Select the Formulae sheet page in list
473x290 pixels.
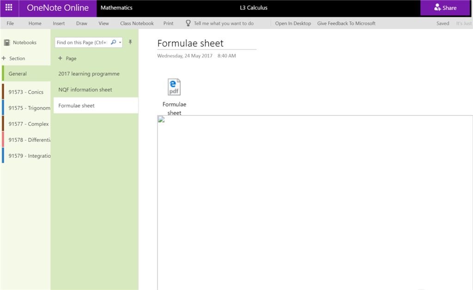pyautogui.click(x=96, y=105)
